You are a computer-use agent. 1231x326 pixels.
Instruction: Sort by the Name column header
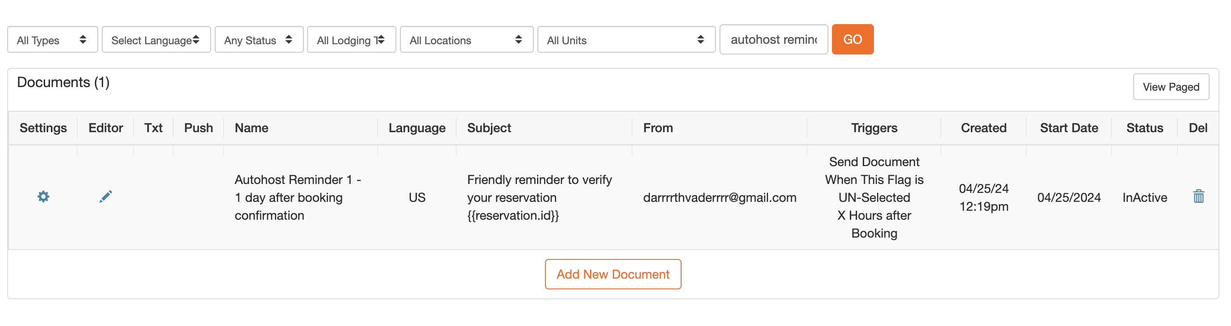251,128
